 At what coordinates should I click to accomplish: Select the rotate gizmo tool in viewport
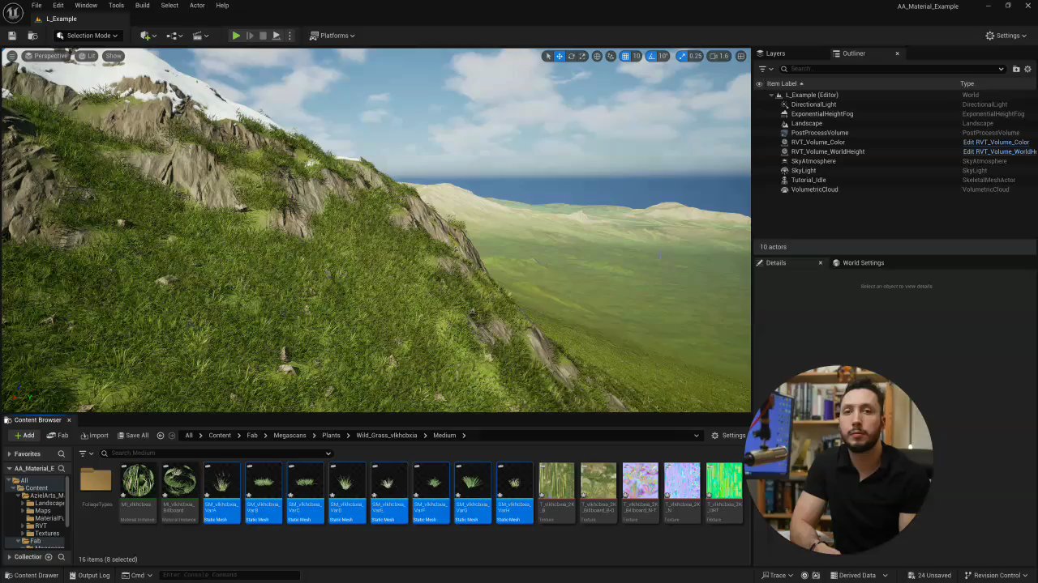(571, 56)
